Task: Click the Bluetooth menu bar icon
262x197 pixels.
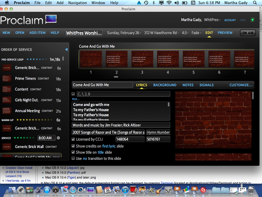Action: click(154, 3)
